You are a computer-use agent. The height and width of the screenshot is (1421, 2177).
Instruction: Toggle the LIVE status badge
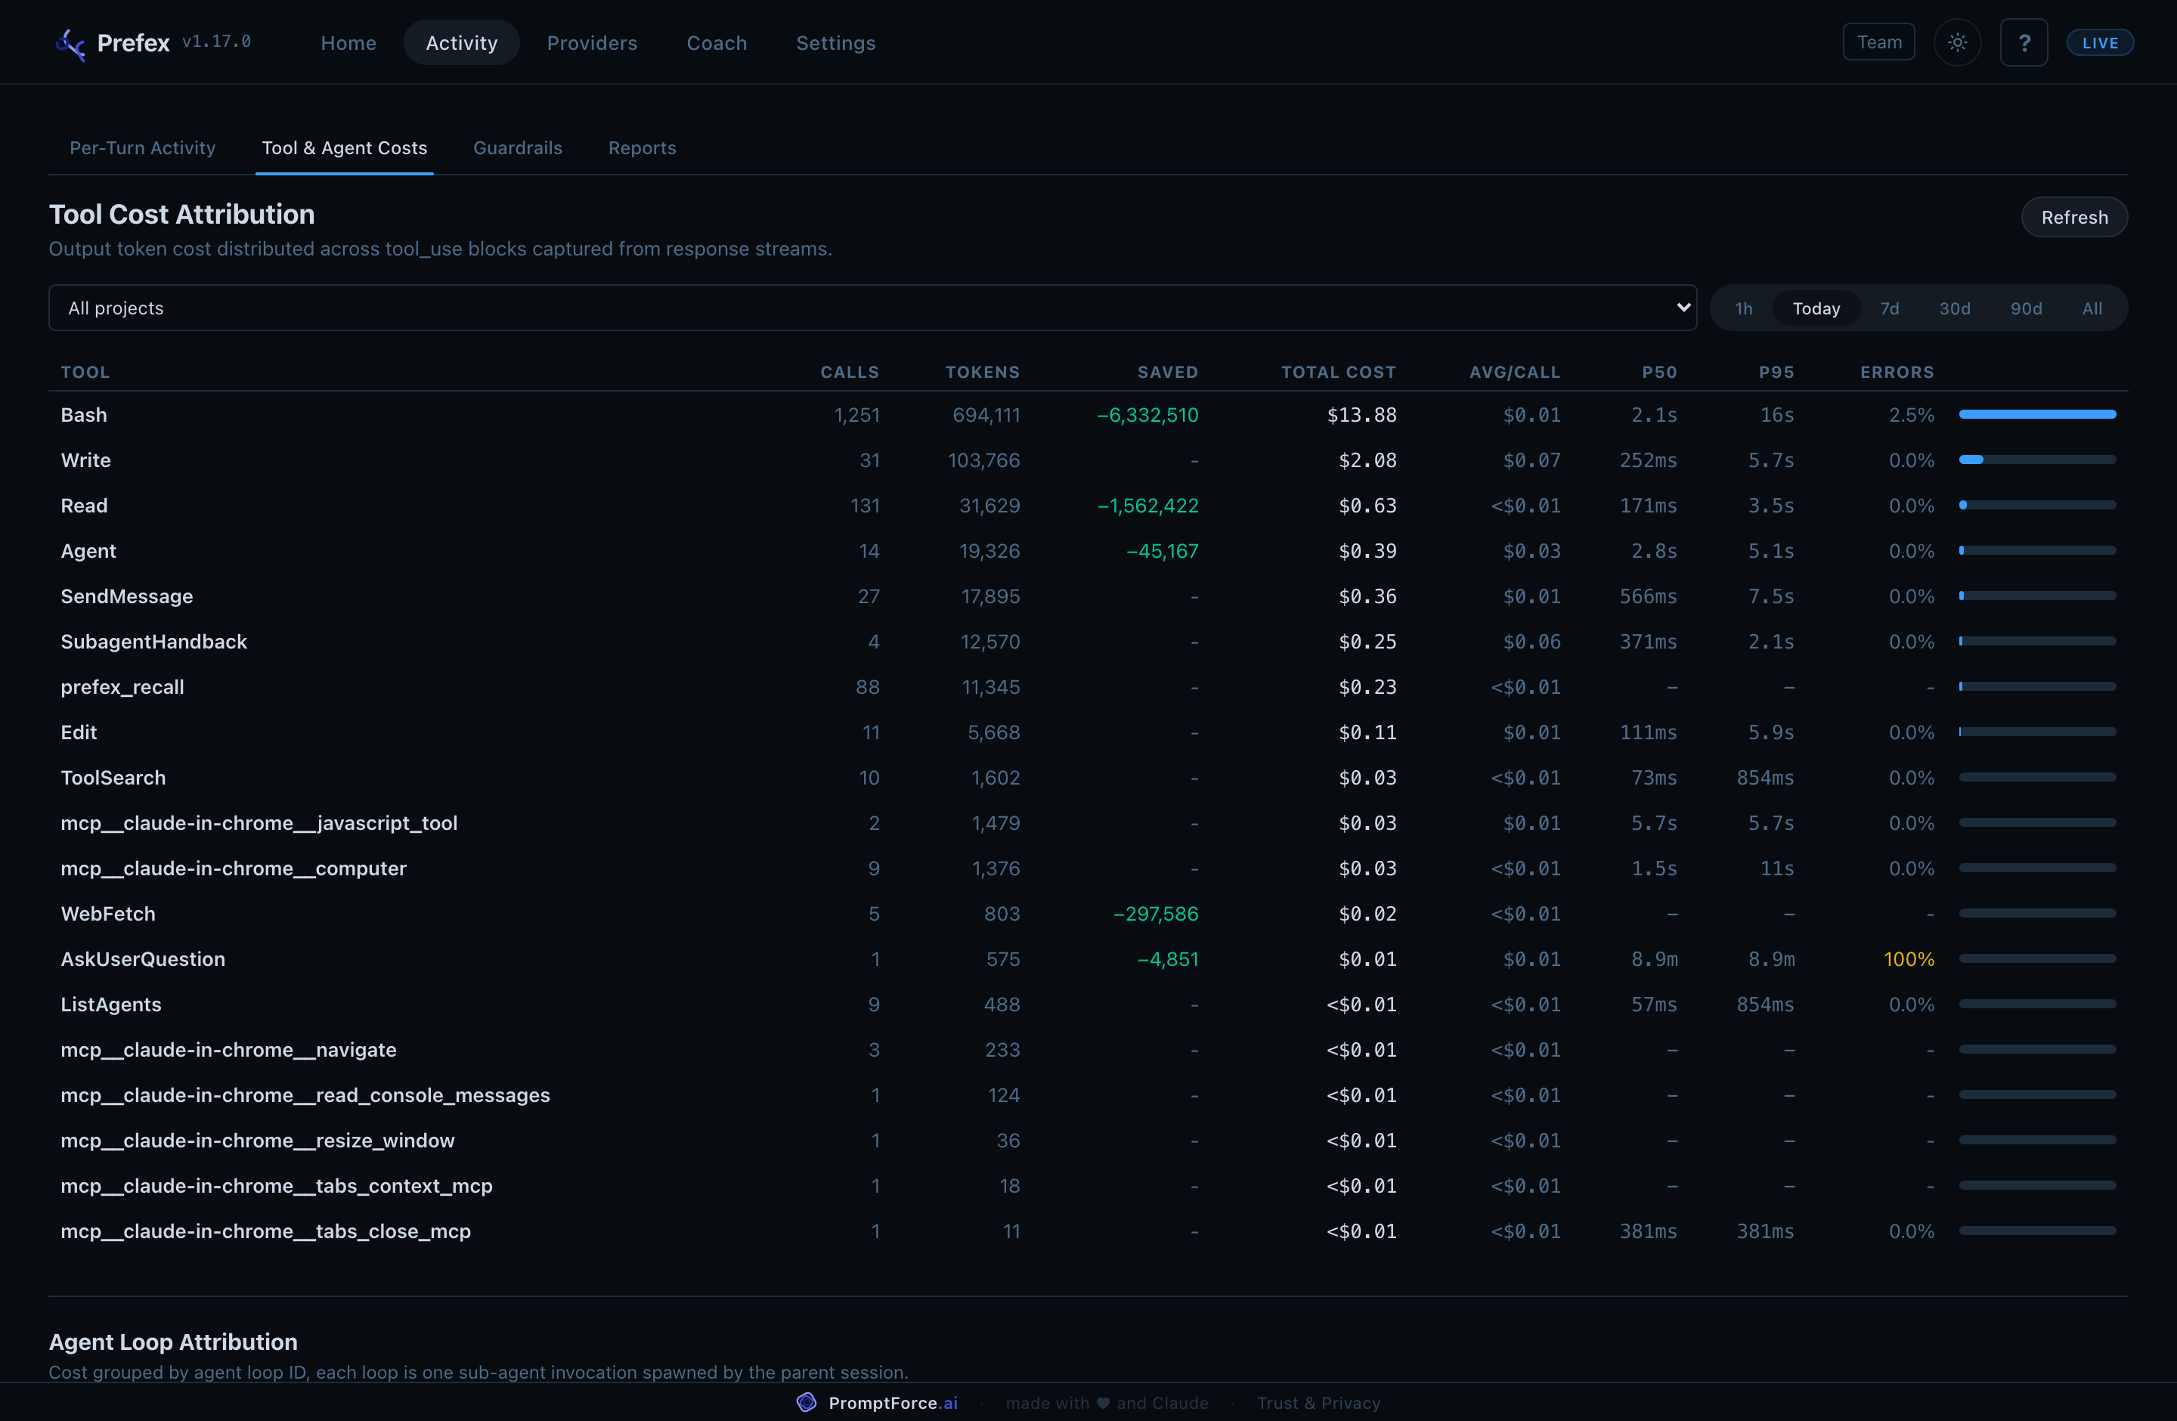[x=2099, y=43]
